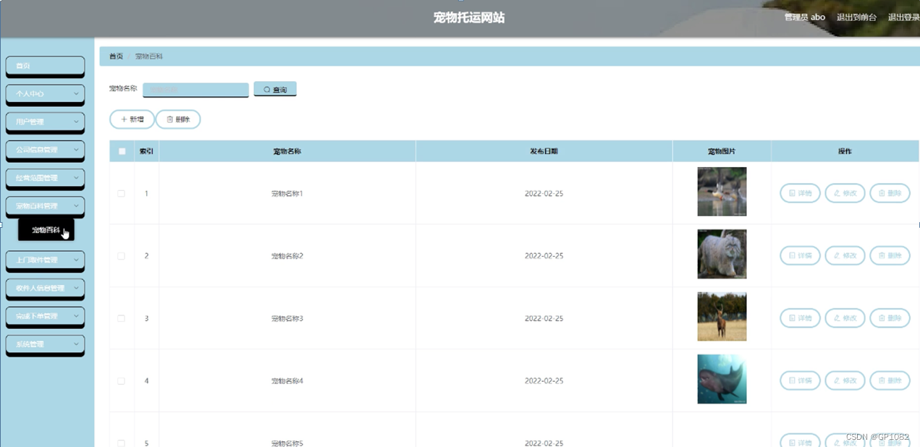920x447 pixels.
Task: Click 修改 for 宠物名称2
Action: point(845,255)
